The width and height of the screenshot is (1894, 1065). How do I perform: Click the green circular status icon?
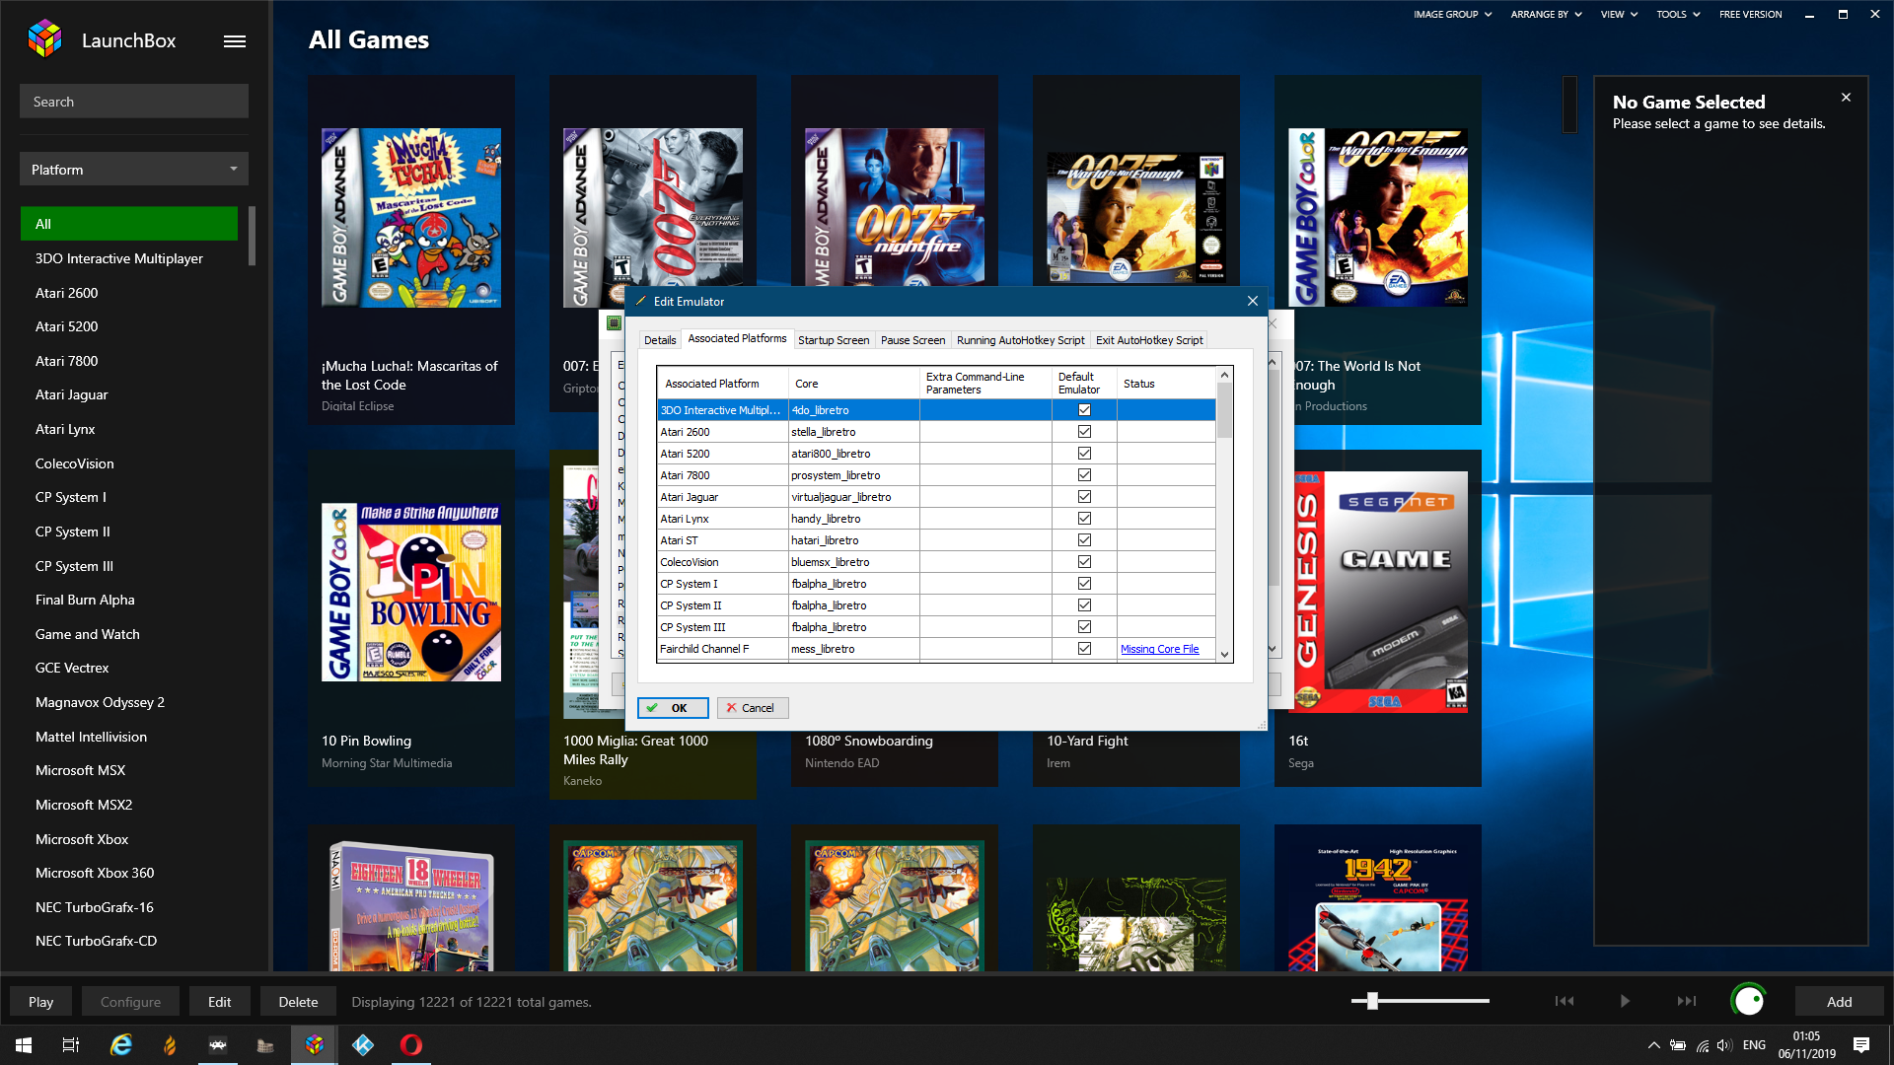point(1749,1001)
